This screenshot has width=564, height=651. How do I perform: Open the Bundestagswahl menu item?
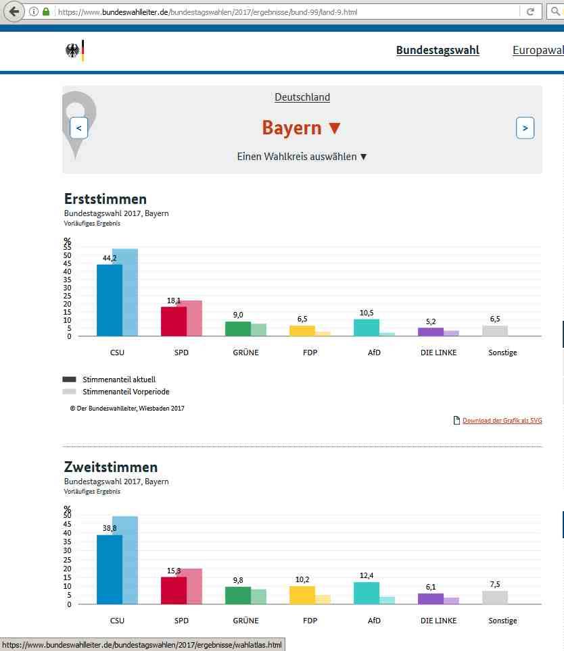(x=438, y=50)
